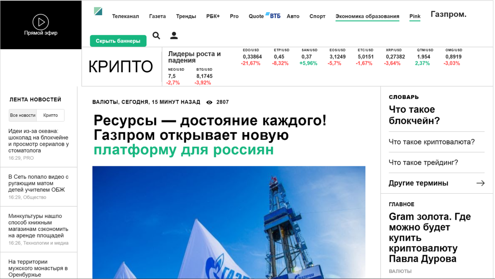
Task: Click the 2807 views count
Action: 222,102
